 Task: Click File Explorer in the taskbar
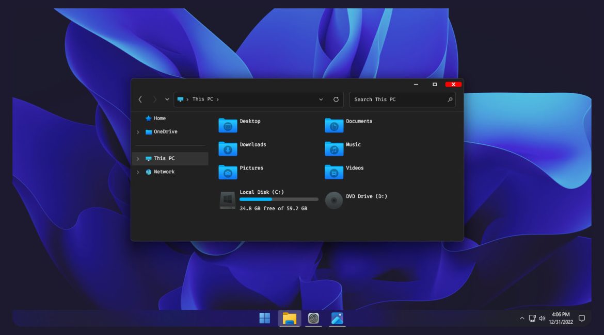(289, 318)
